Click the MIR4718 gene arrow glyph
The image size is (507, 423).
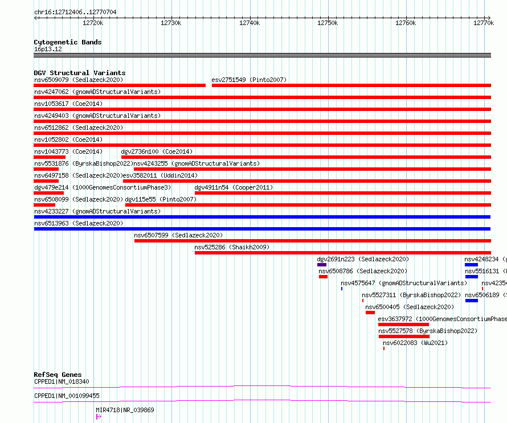point(99,417)
